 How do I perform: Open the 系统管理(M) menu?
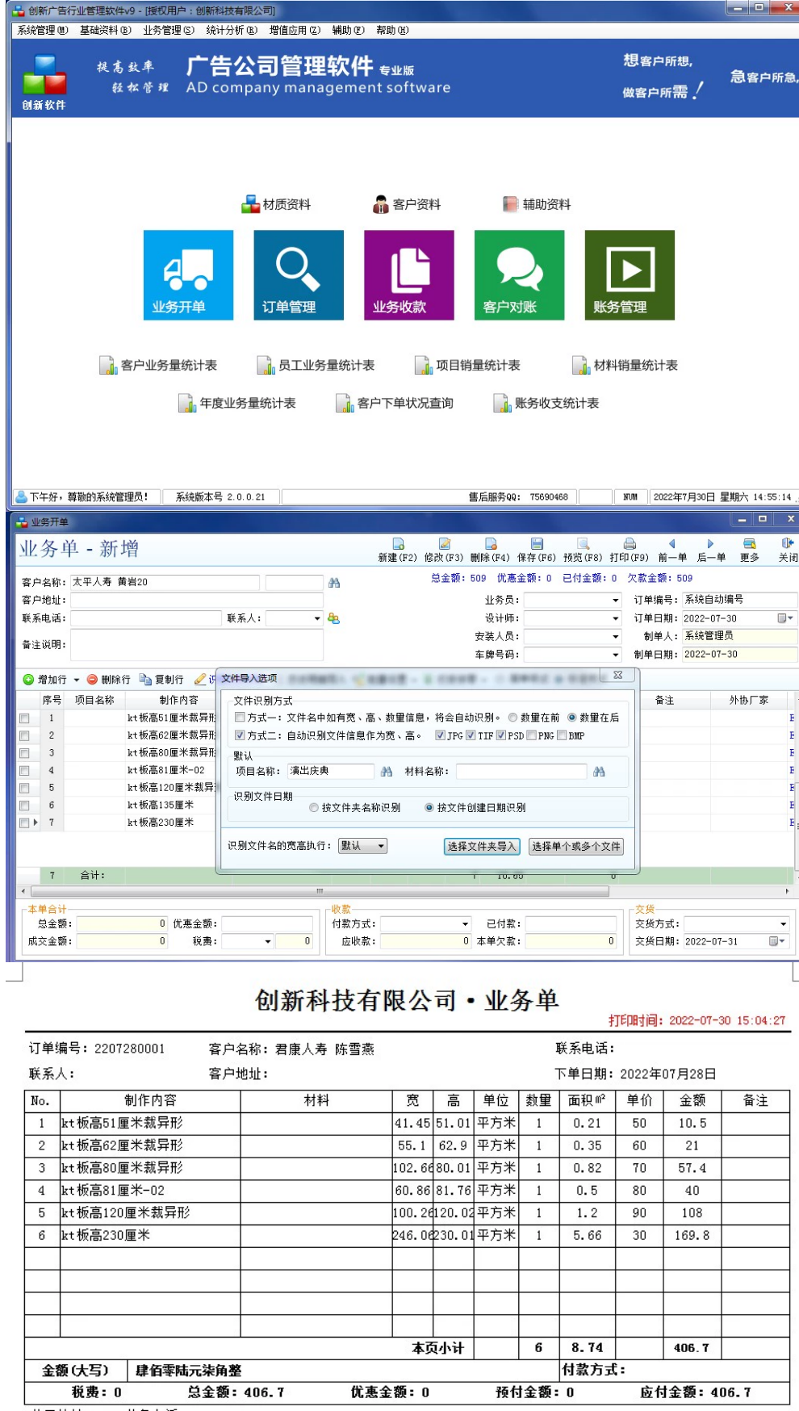click(43, 30)
